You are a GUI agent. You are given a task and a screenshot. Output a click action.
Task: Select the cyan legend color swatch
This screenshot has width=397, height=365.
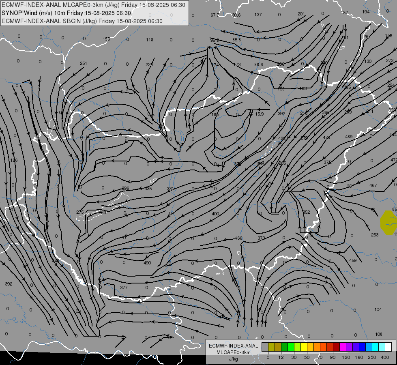coord(375,347)
